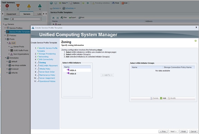Click the expand-all plus icon
Image resolution: width=199 pixels, height=134 pixels.
(54, 18)
